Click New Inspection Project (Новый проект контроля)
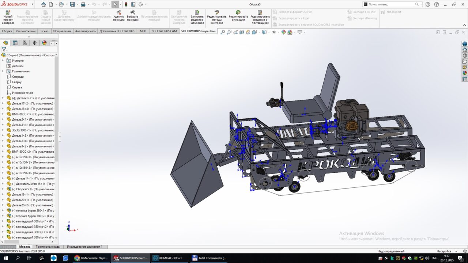The image size is (468, 263). [x=8, y=17]
